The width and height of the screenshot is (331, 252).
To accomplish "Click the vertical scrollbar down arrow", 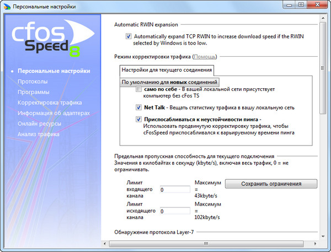I will click(x=322, y=243).
